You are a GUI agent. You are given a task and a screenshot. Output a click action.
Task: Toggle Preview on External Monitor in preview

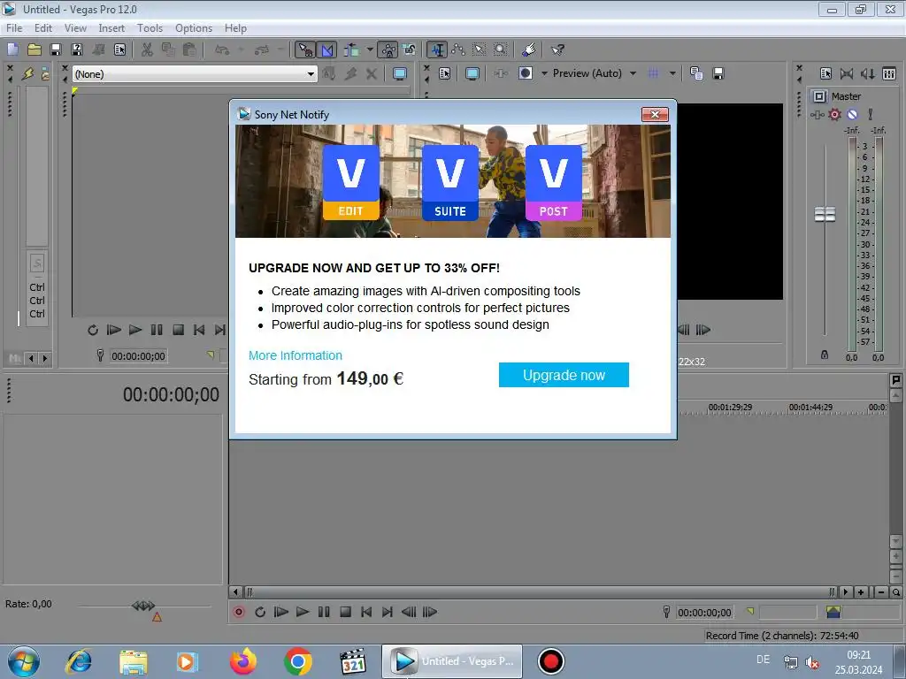pyautogui.click(x=472, y=73)
